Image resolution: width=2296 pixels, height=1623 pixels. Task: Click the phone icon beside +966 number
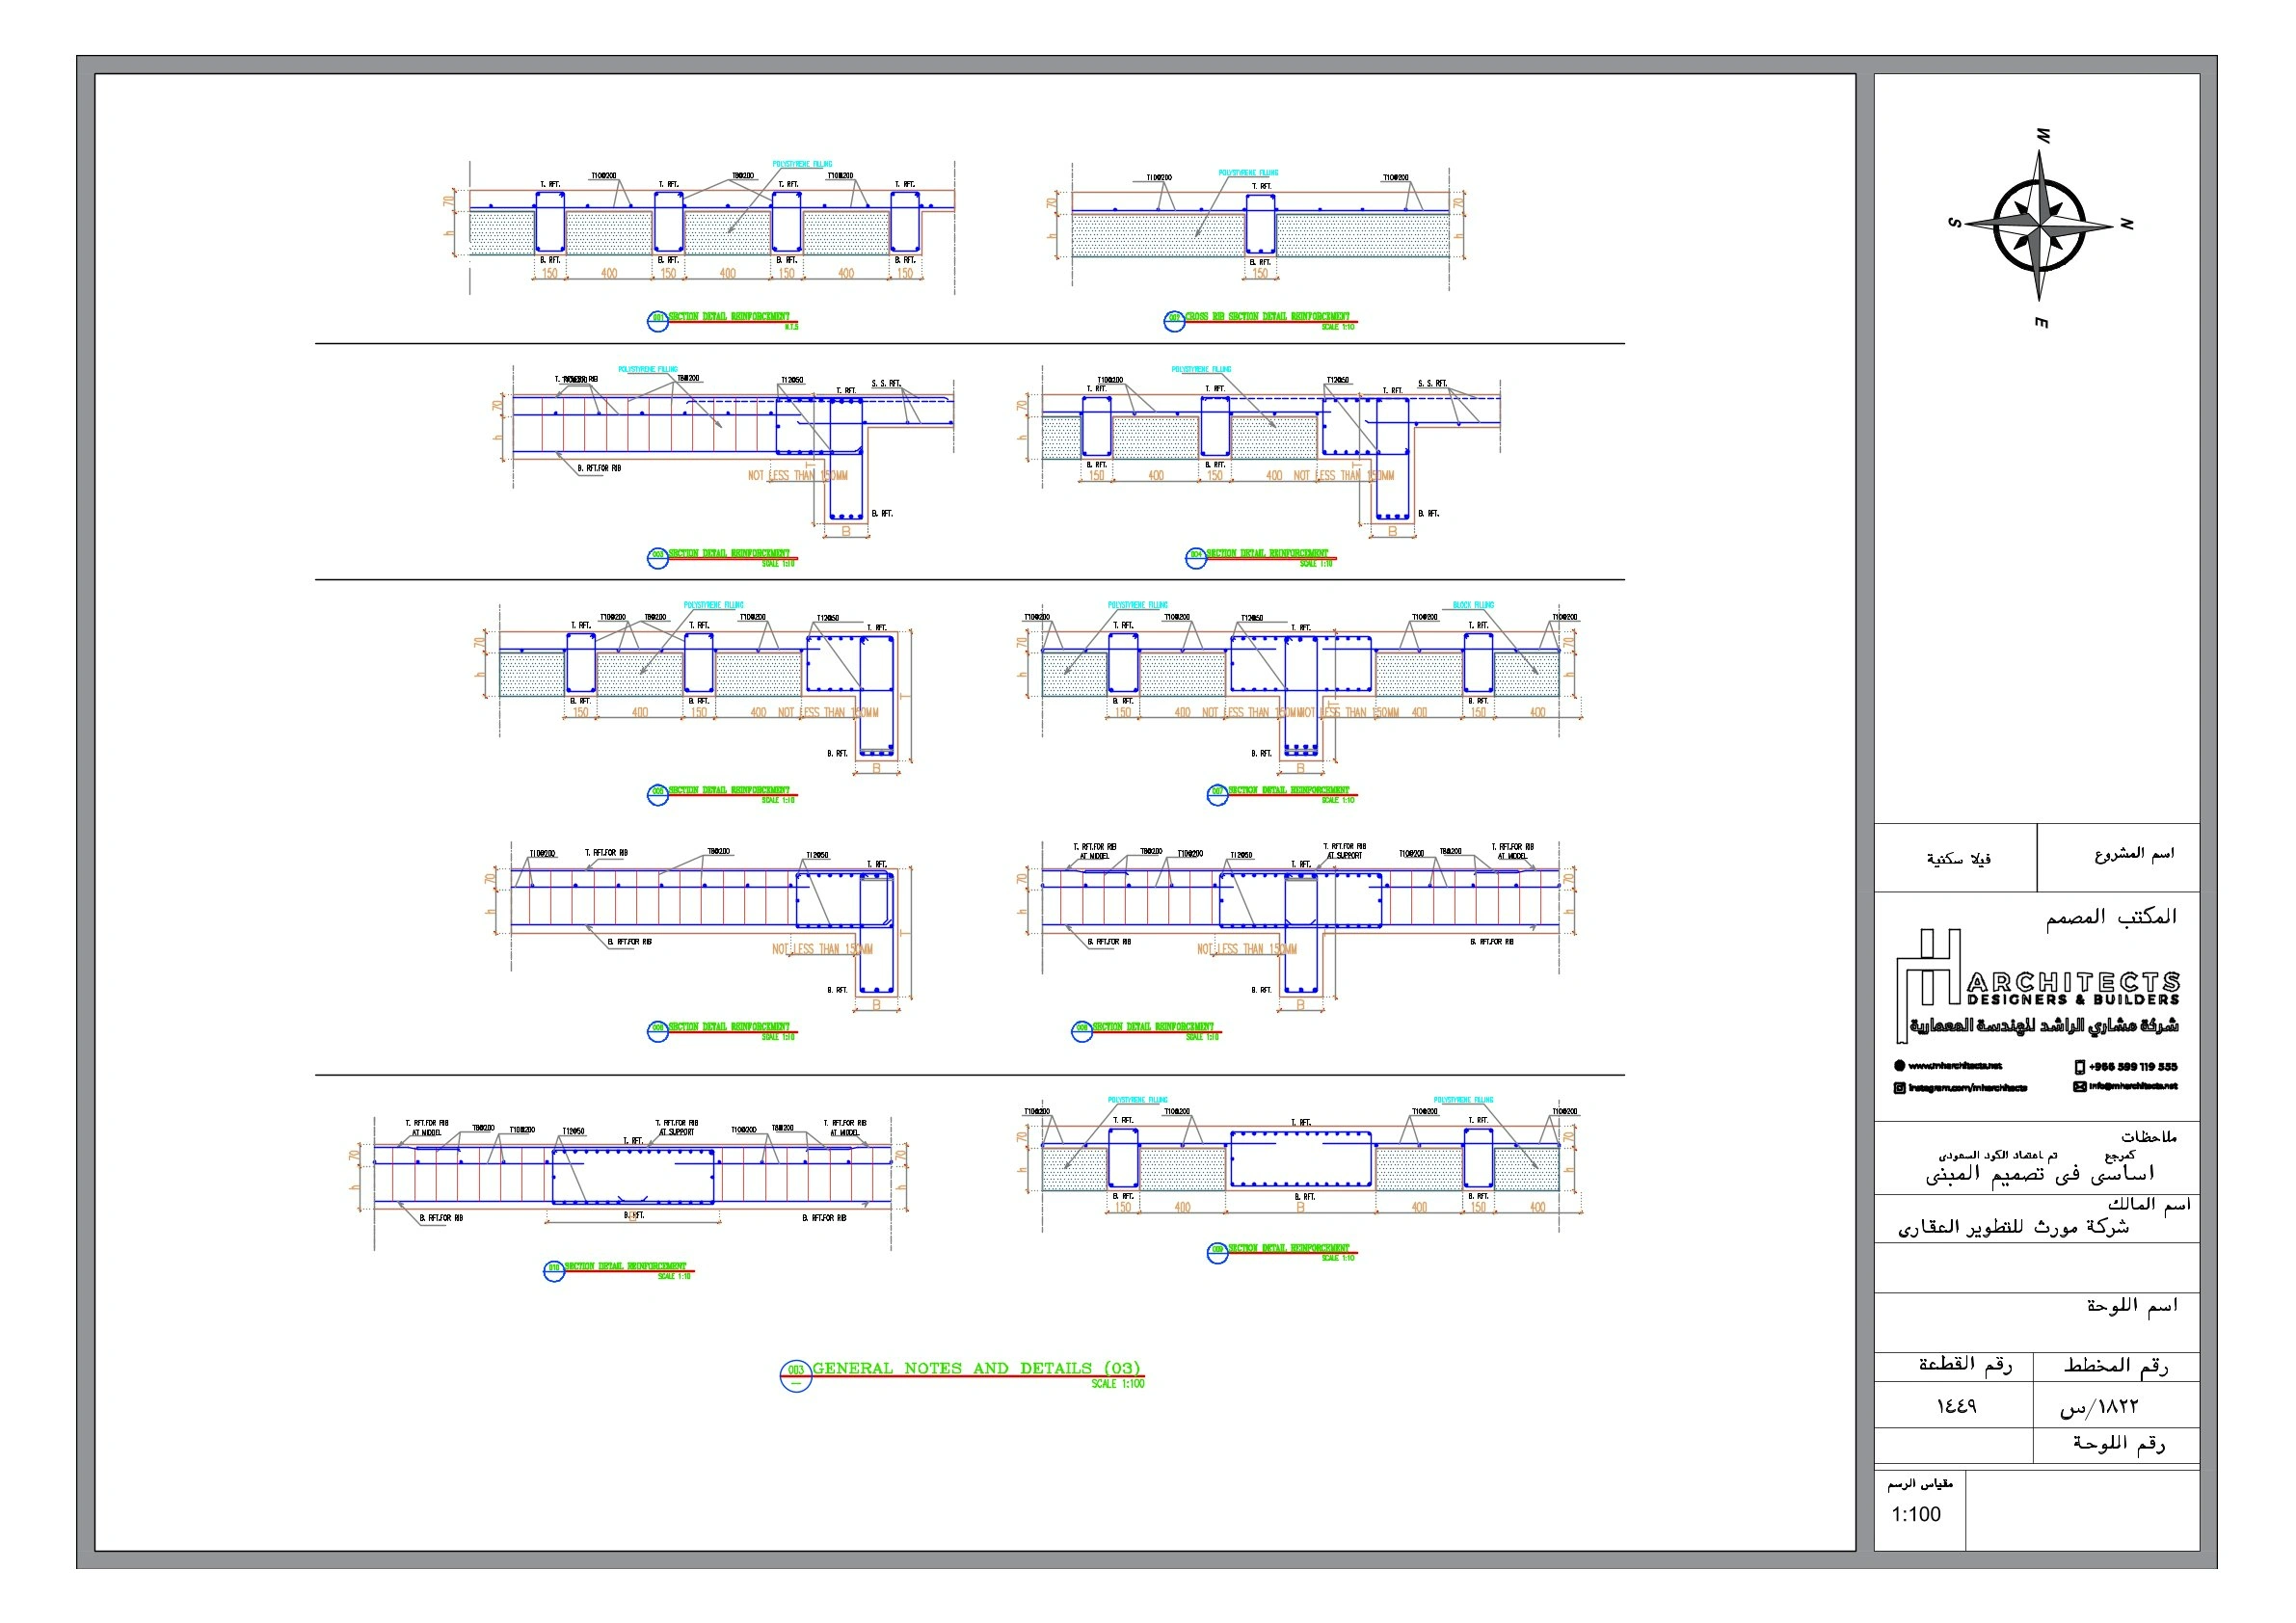tap(2080, 1066)
